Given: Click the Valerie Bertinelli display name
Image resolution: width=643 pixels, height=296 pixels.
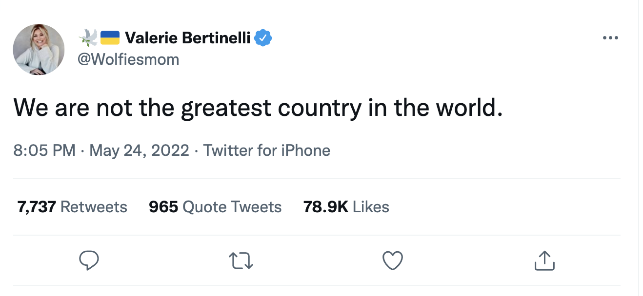Looking at the screenshot, I should pos(188,37).
